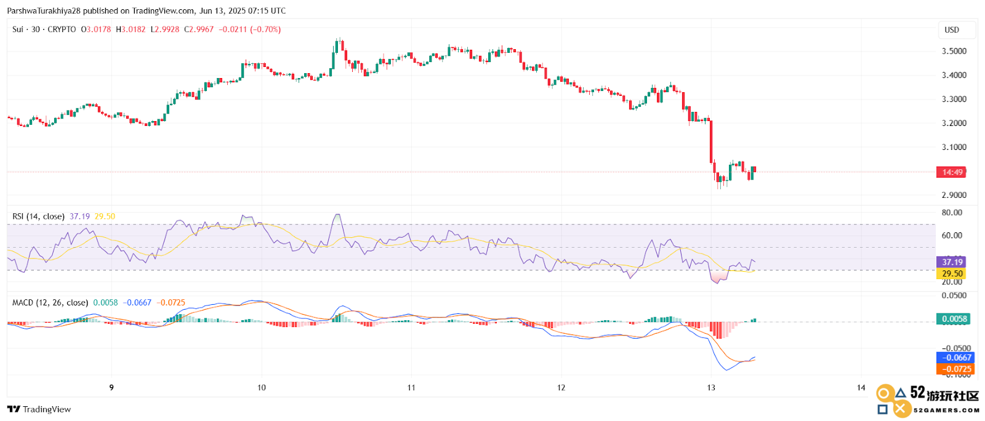
Task: Click the purple 37.19 RSI value label
Action: pyautogui.click(x=951, y=262)
